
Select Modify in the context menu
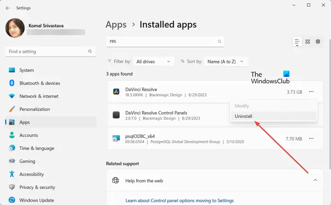click(274, 106)
